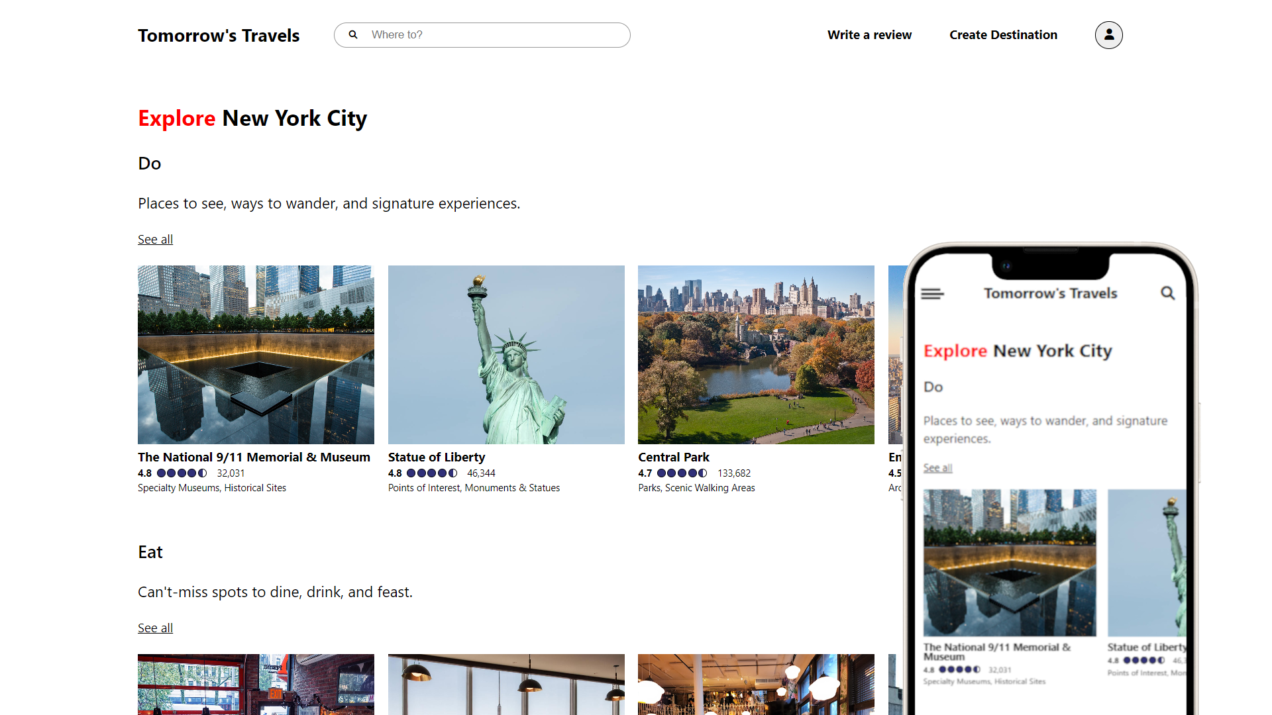Screen dimensions: 1272x715
Task: Click See all inside the phone mockup
Action: 937,468
